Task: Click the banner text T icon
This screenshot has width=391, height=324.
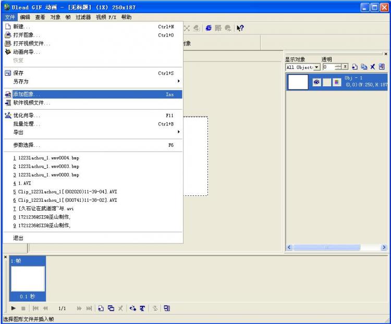Action: 142,308
